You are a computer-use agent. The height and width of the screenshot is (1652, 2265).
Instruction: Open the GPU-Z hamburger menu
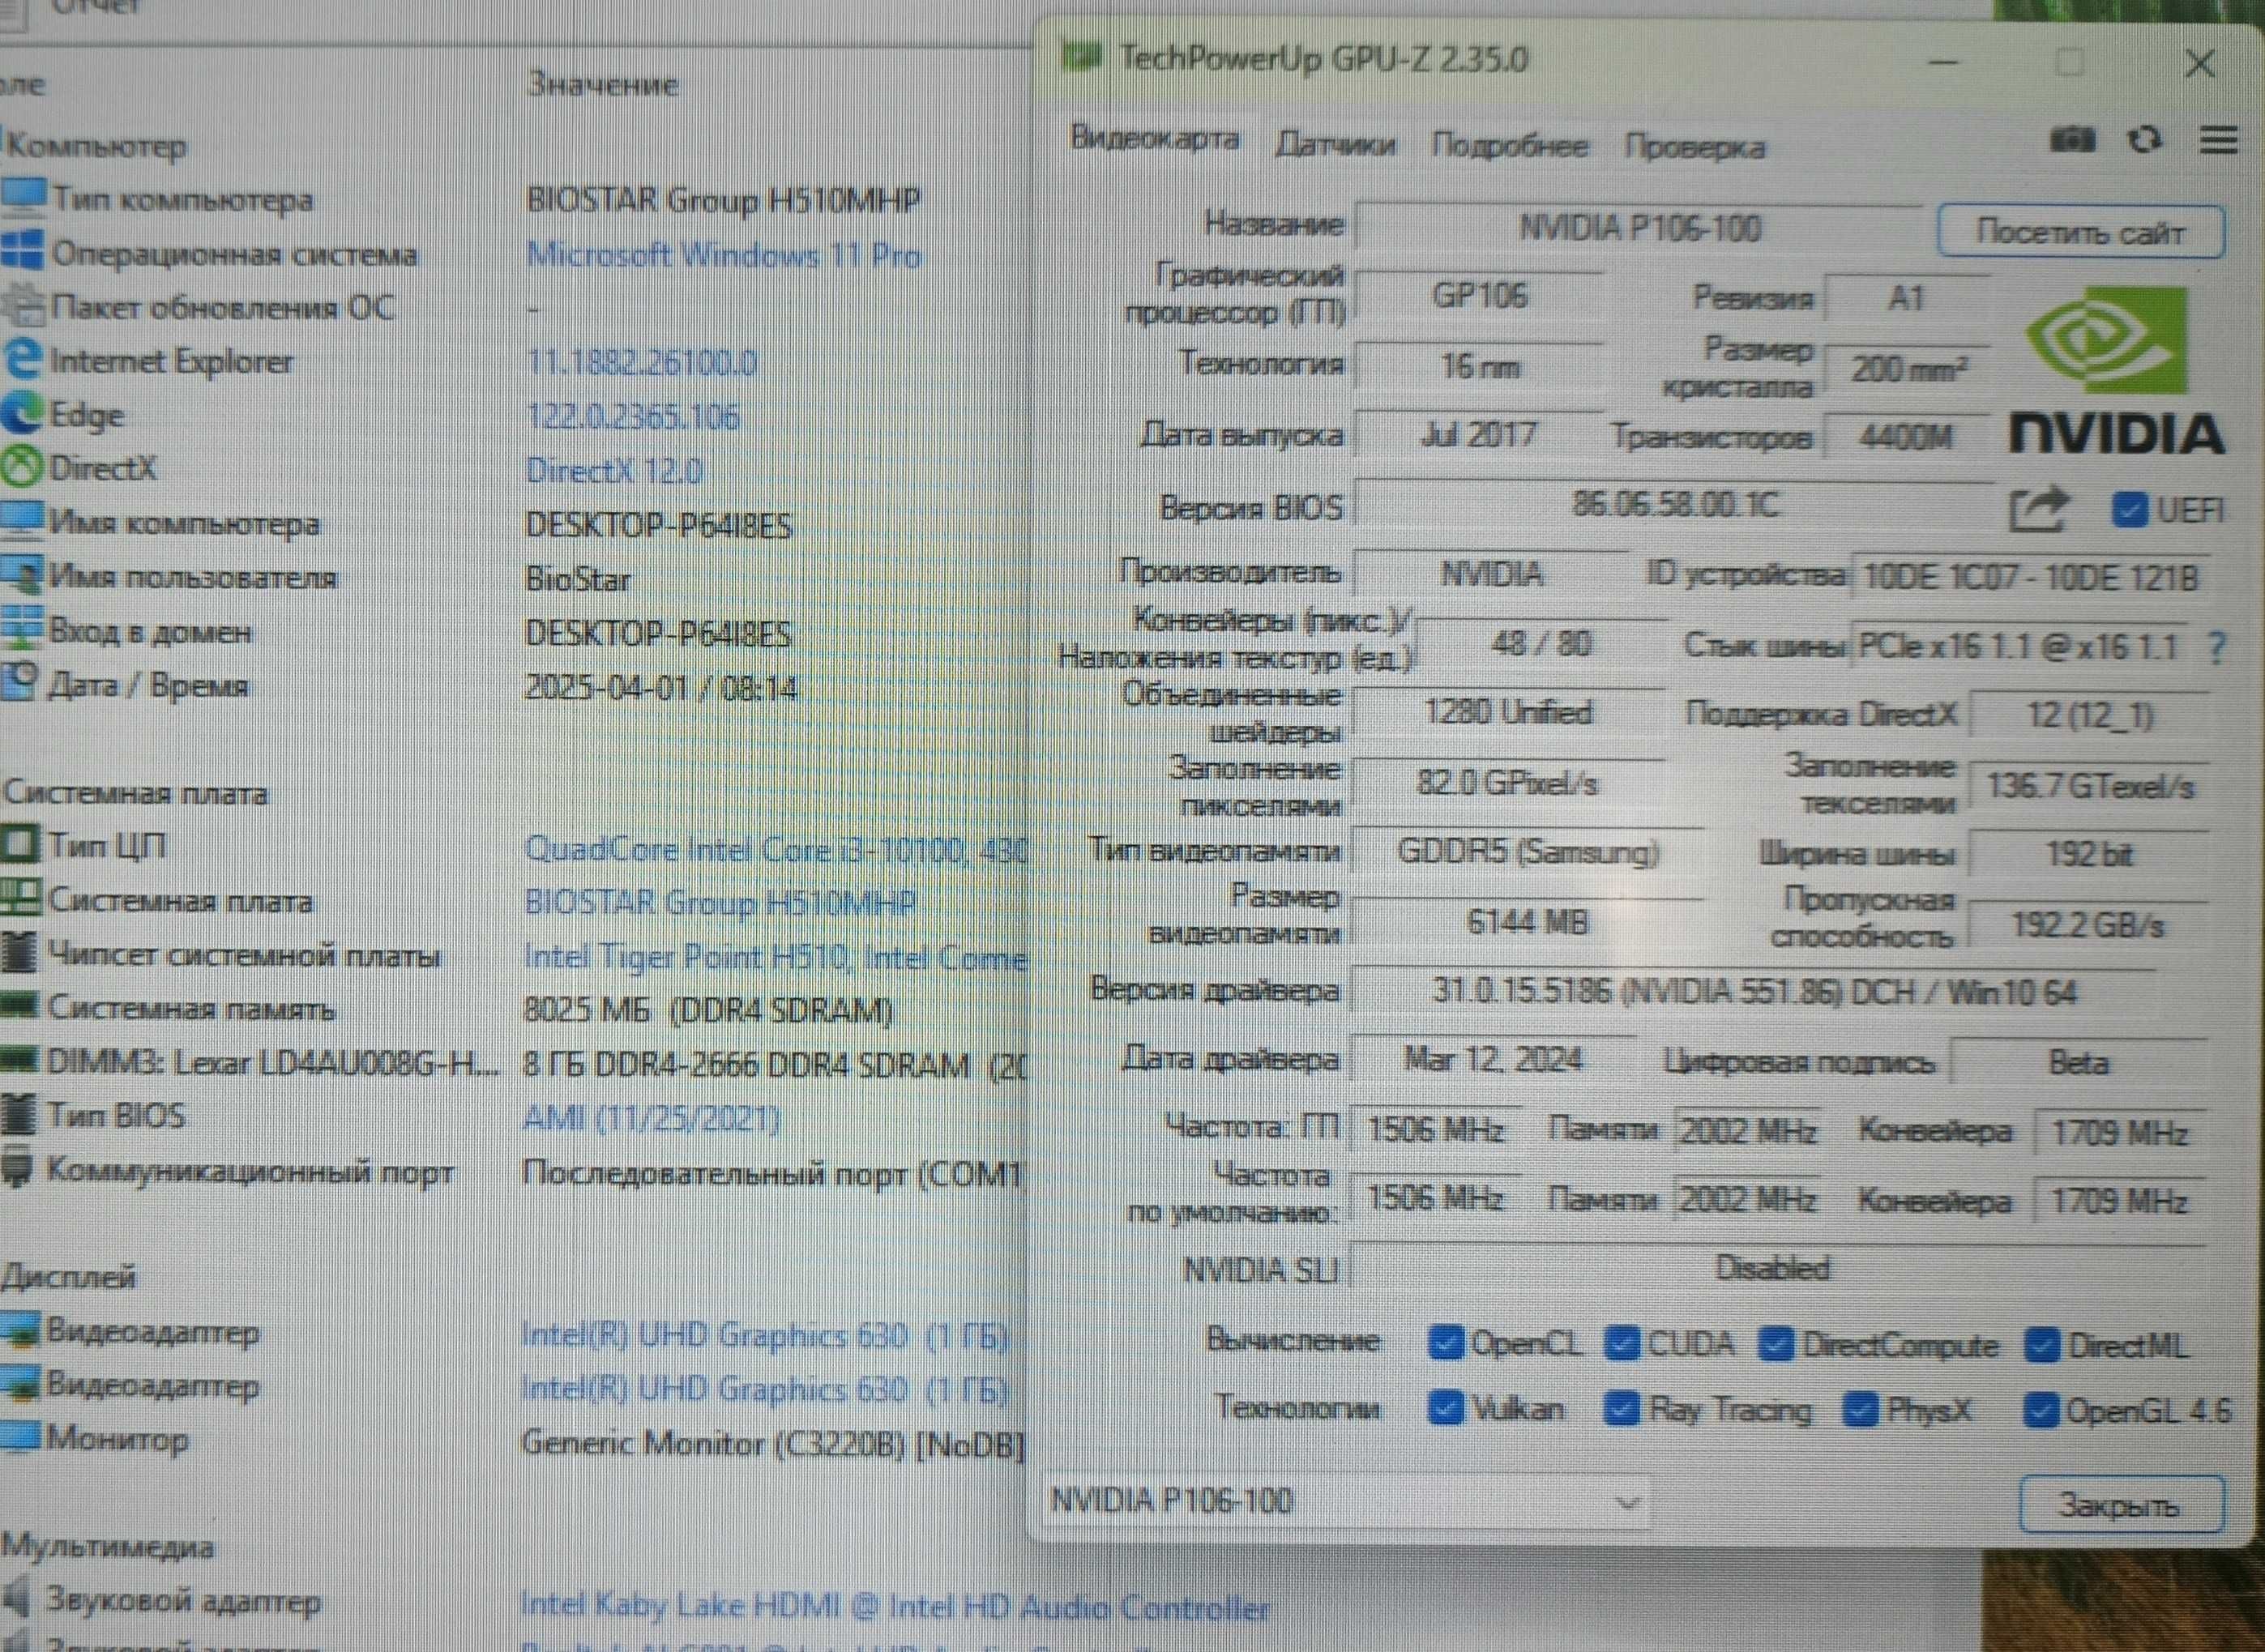[x=2218, y=141]
